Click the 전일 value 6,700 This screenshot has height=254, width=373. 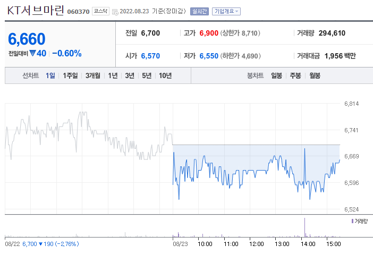click(150, 33)
